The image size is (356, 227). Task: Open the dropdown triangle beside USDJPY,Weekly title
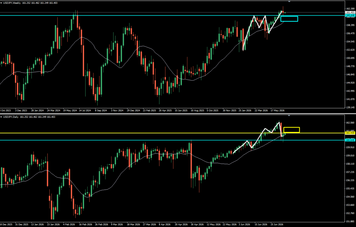(x=1, y=3)
